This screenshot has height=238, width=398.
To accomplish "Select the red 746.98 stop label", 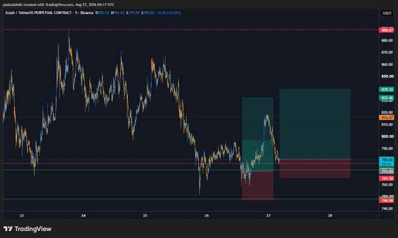I will [386, 201].
